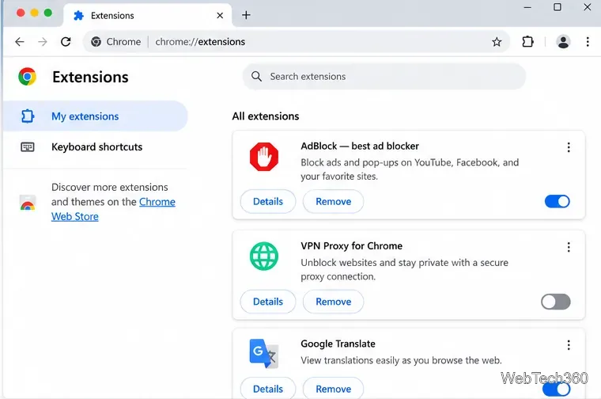This screenshot has height=399, width=601.
Task: Select the Extensions browser tab
Action: pos(148,15)
